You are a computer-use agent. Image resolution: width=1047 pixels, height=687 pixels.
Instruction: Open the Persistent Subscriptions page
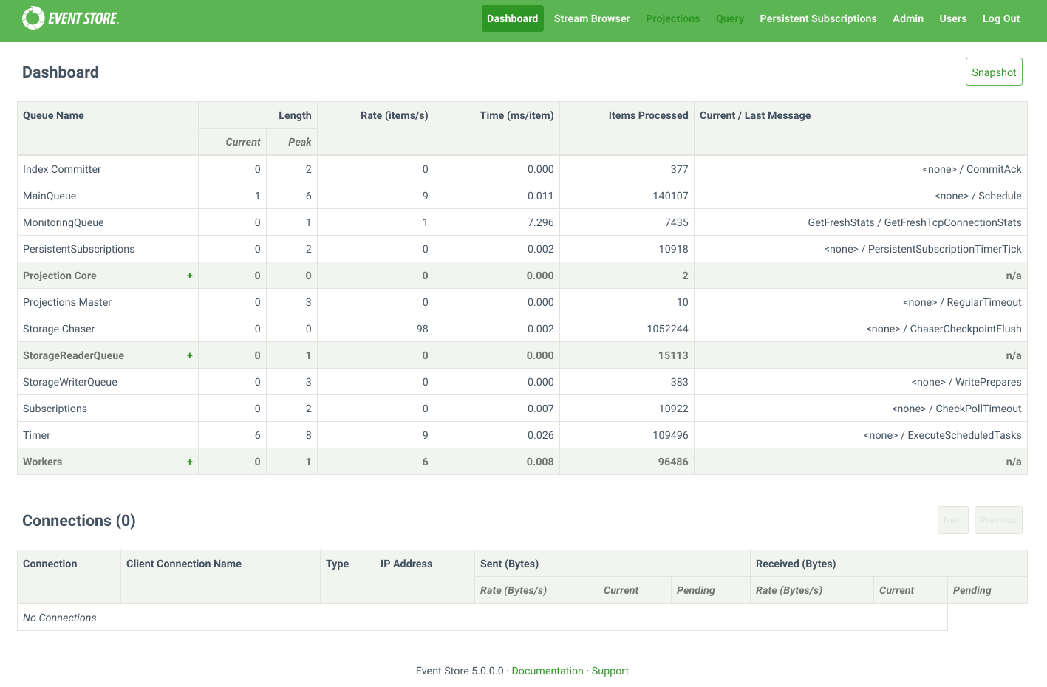point(817,18)
